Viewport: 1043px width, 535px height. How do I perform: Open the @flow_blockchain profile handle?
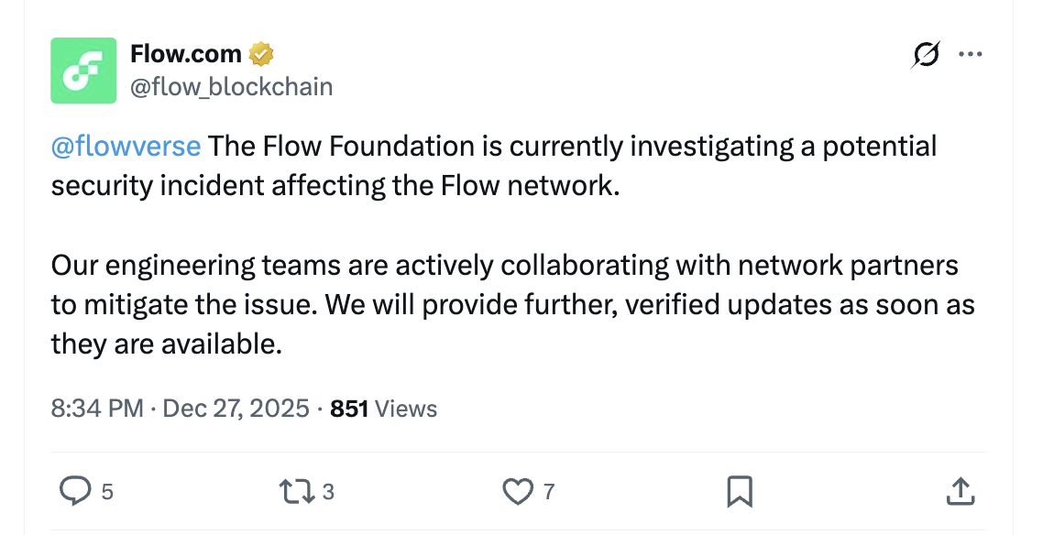pyautogui.click(x=233, y=86)
